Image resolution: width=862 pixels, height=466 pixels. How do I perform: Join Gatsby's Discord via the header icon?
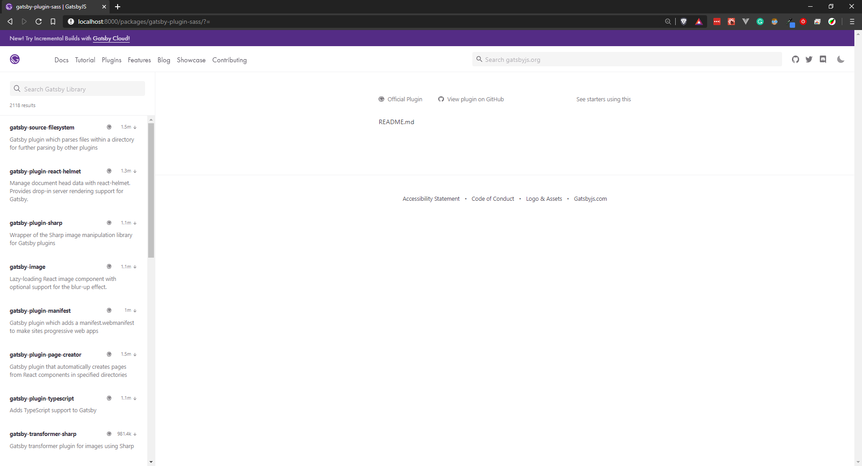tap(823, 59)
